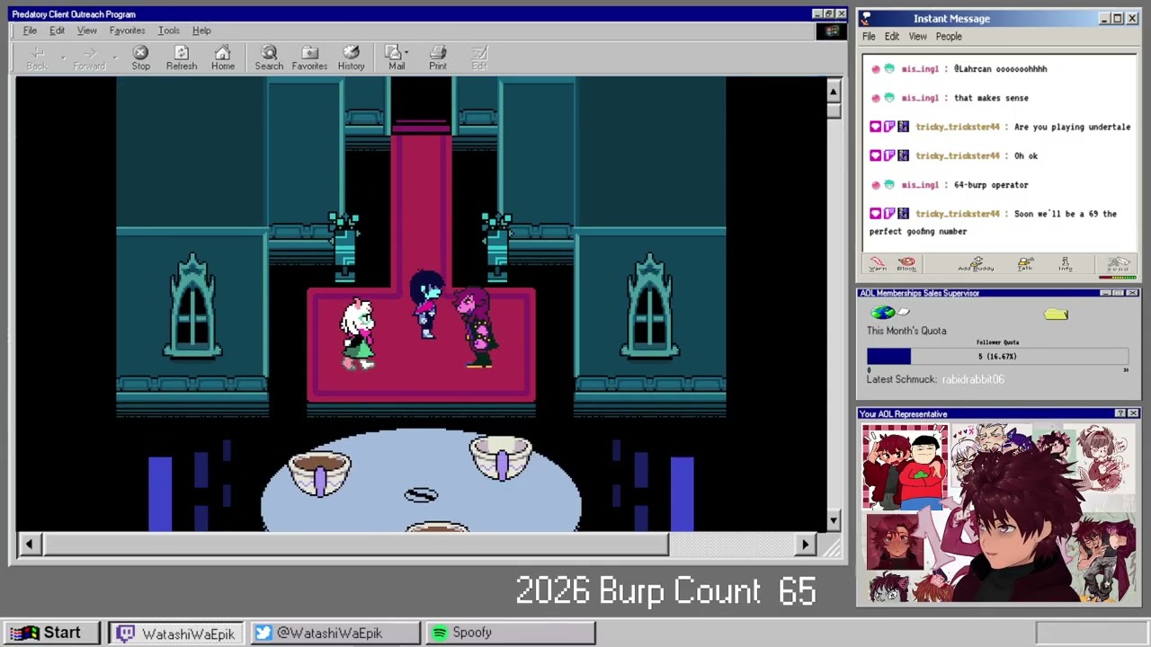This screenshot has height=647, width=1151.
Task: Click the red-sweater character art thumbnail
Action: click(x=905, y=467)
